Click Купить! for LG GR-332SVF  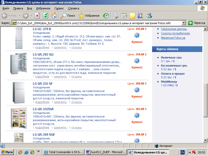click(x=137, y=122)
